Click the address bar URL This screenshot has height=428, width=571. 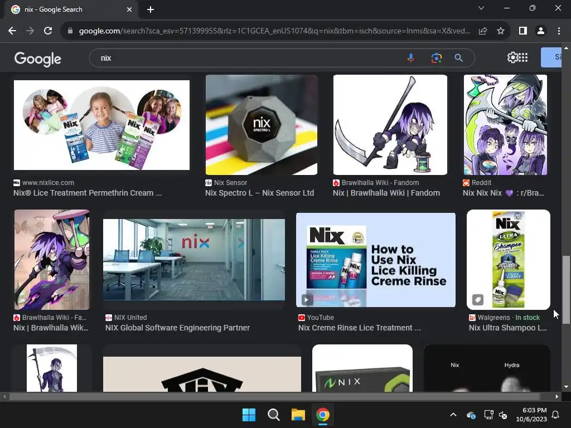[274, 31]
